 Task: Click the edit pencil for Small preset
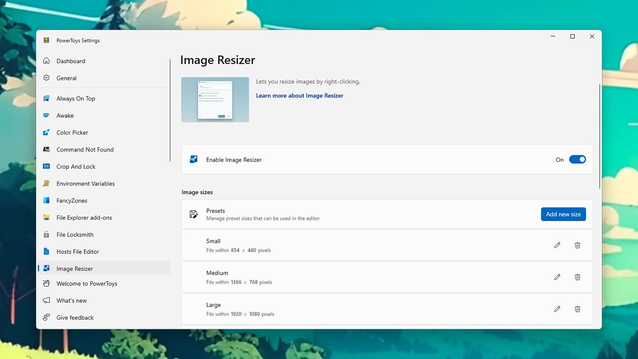(557, 245)
